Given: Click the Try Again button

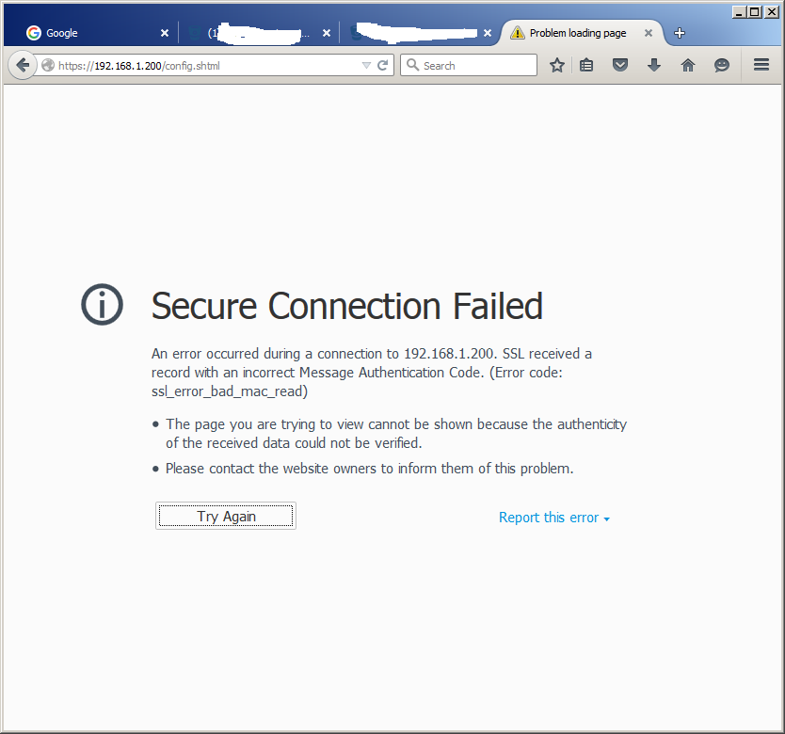Looking at the screenshot, I should (x=226, y=516).
